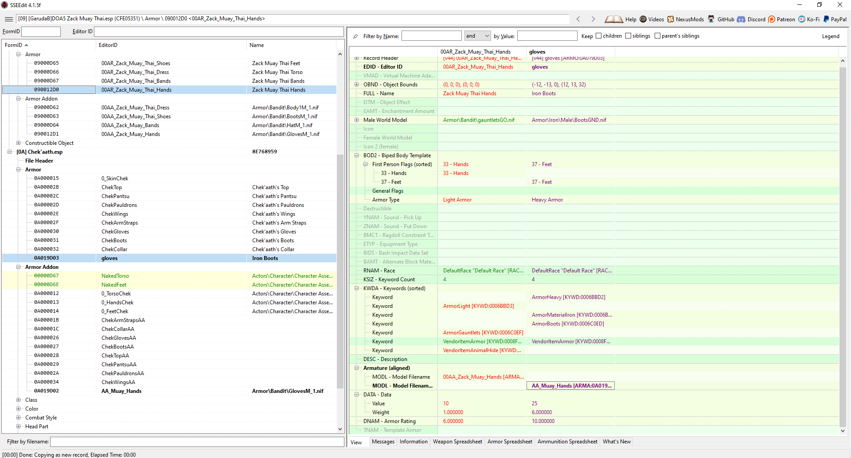The width and height of the screenshot is (851, 458).
Task: Open the Weapon Spreadsheet tab
Action: click(457, 442)
